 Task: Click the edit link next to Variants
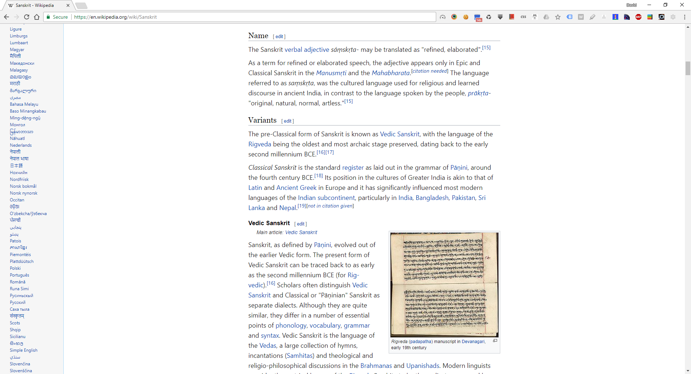[287, 121]
